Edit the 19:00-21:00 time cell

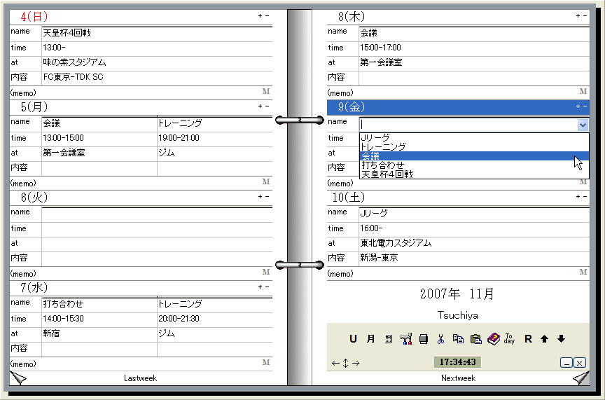click(214, 139)
